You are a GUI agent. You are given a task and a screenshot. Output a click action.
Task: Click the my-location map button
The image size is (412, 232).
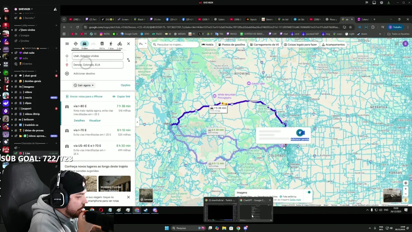pyautogui.click(x=406, y=183)
